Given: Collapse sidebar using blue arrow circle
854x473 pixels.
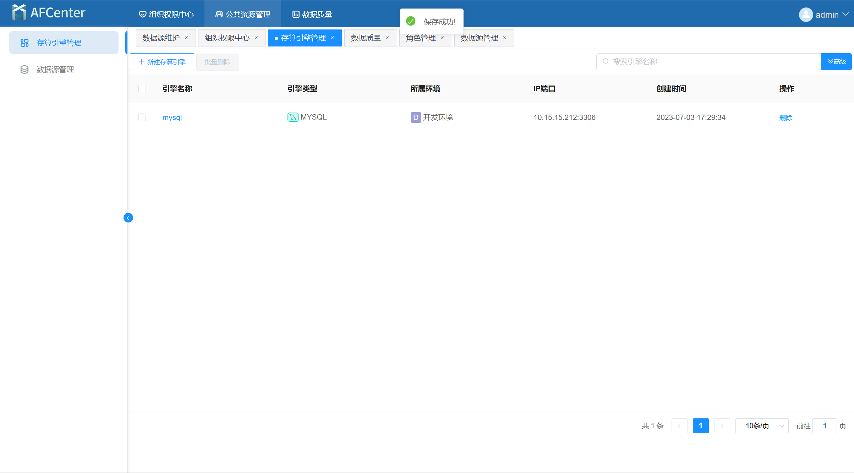Looking at the screenshot, I should coord(128,218).
